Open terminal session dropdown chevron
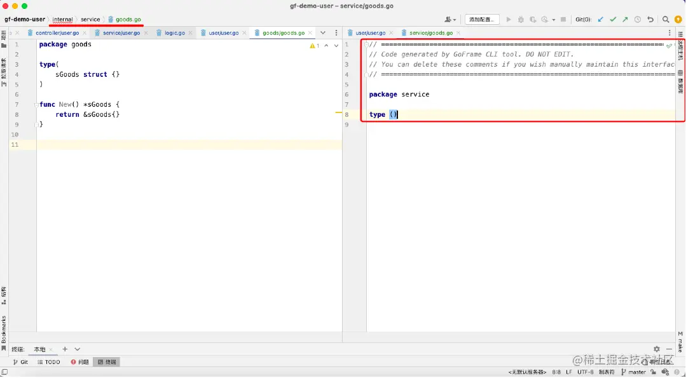This screenshot has height=378, width=686. [78, 349]
